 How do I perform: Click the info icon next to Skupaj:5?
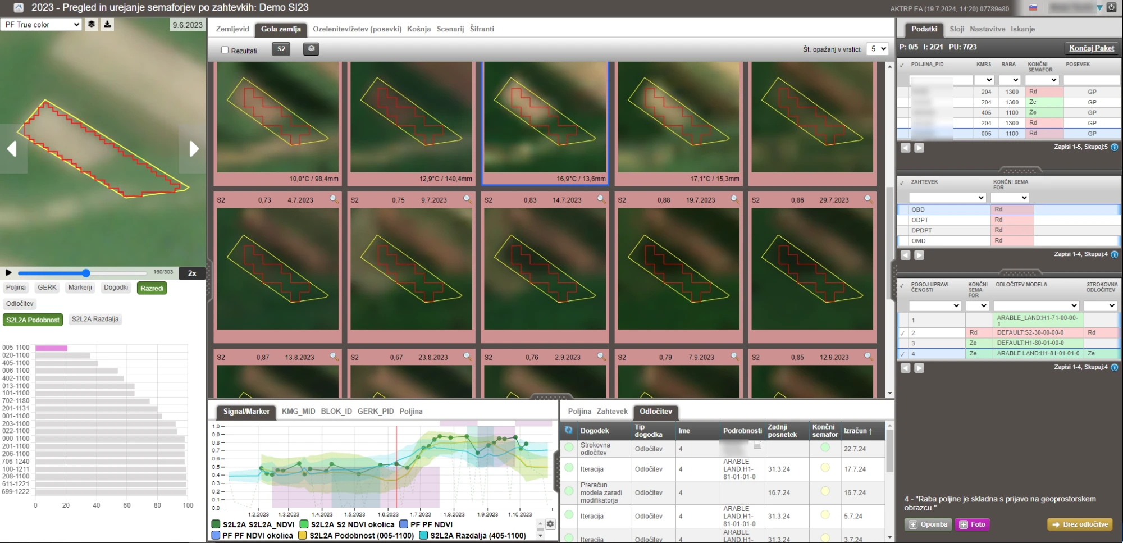[x=1115, y=147]
